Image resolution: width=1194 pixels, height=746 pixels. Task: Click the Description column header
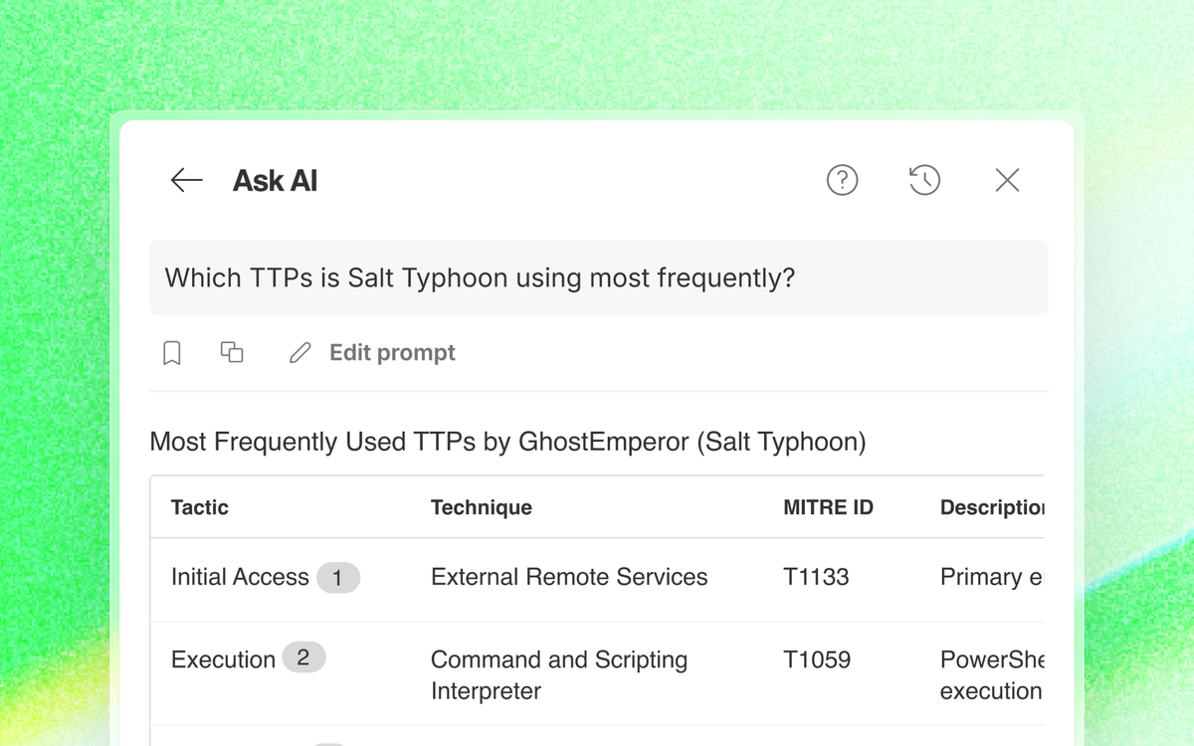click(x=991, y=507)
